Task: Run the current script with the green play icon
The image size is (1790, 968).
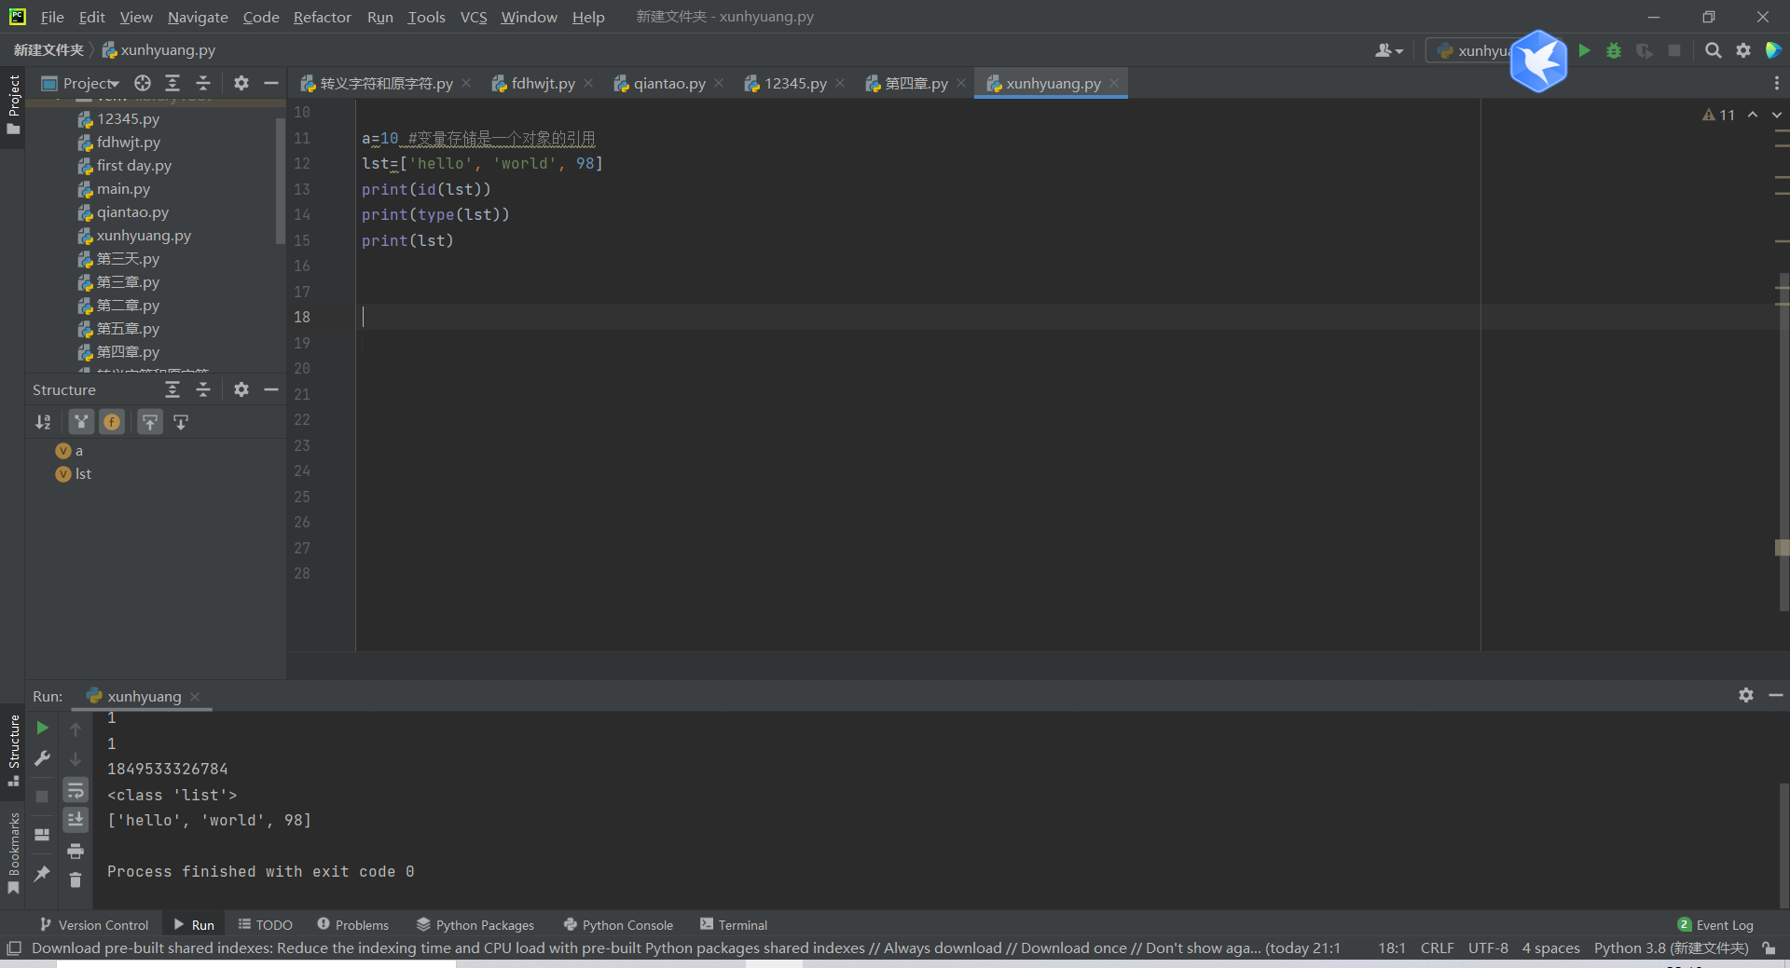Action: point(1585,51)
